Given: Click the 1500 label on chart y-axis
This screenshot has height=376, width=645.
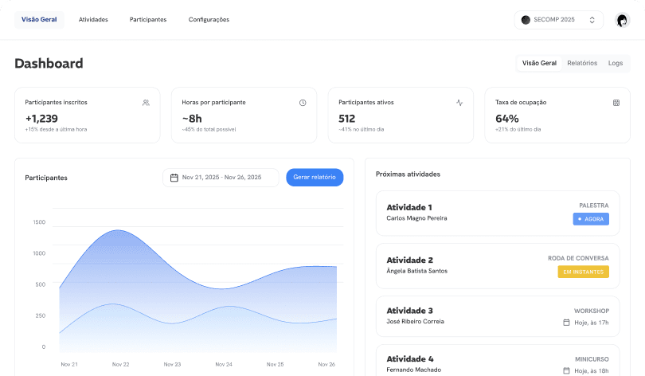Looking at the screenshot, I should click(x=39, y=222).
